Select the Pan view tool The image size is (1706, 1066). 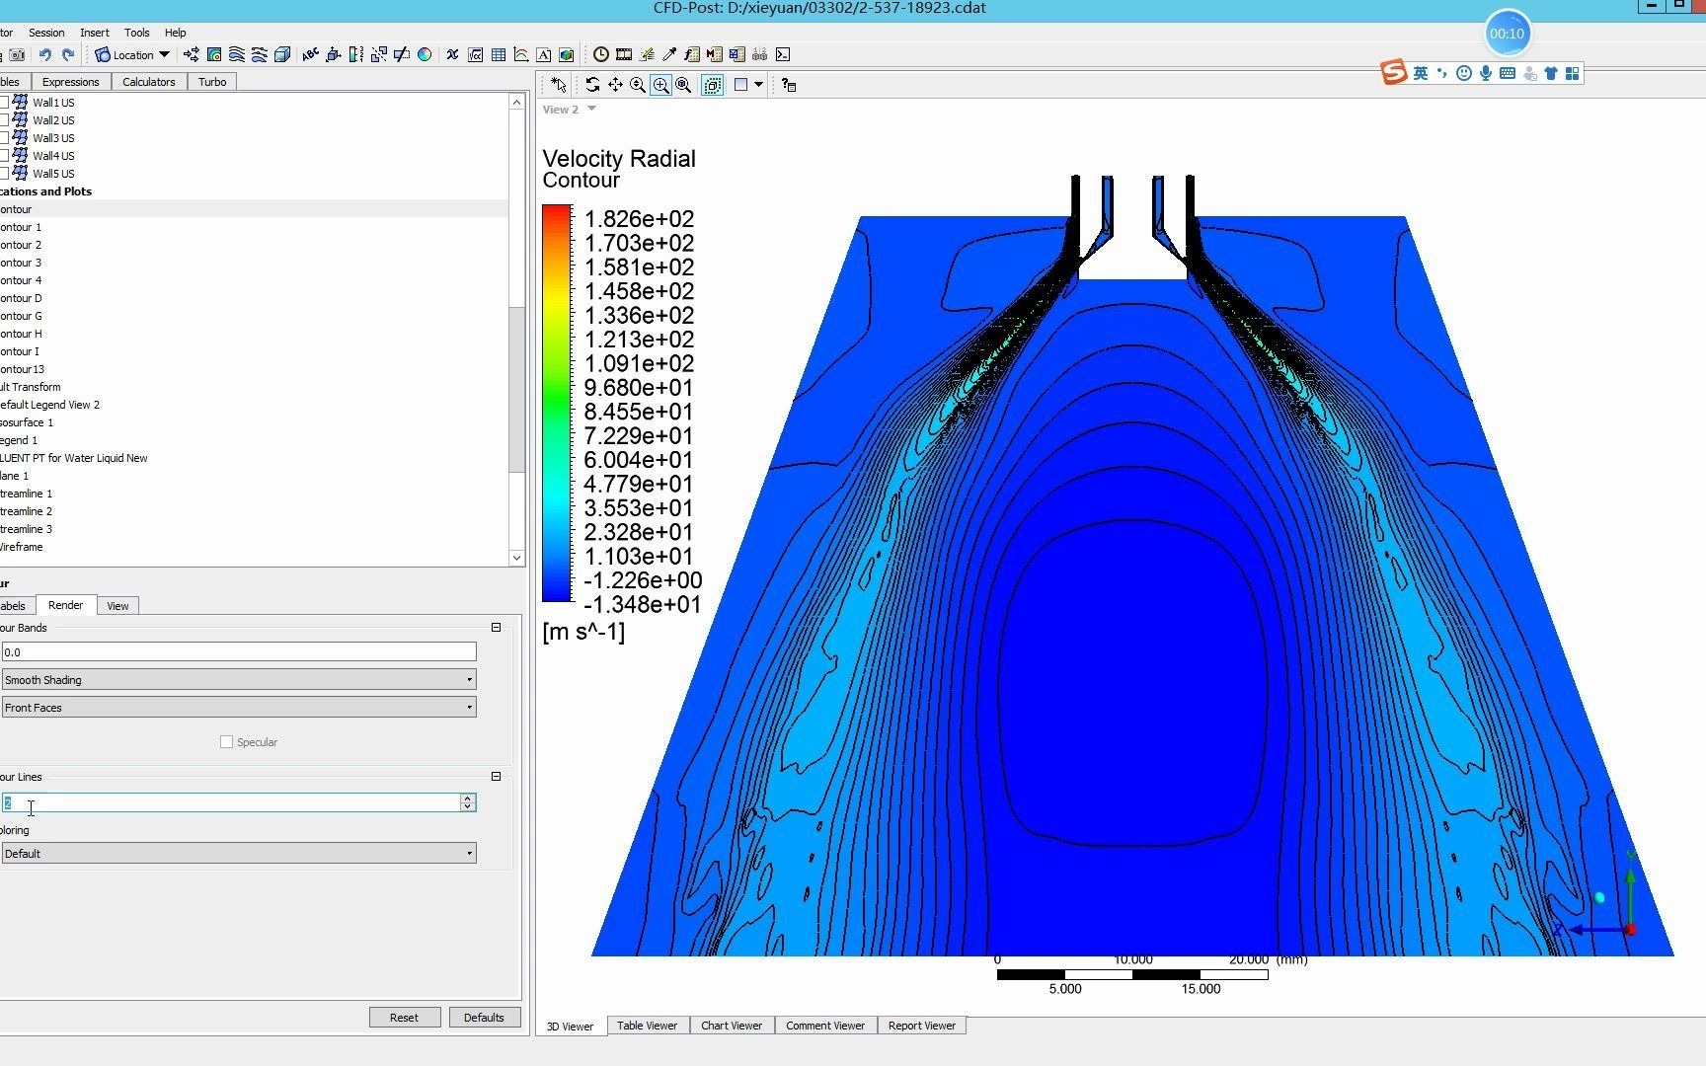(615, 85)
